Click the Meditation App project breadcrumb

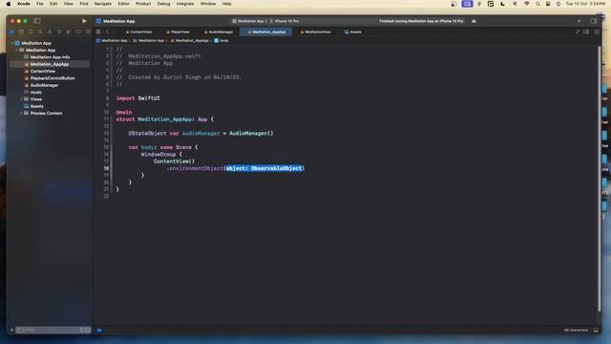112,40
